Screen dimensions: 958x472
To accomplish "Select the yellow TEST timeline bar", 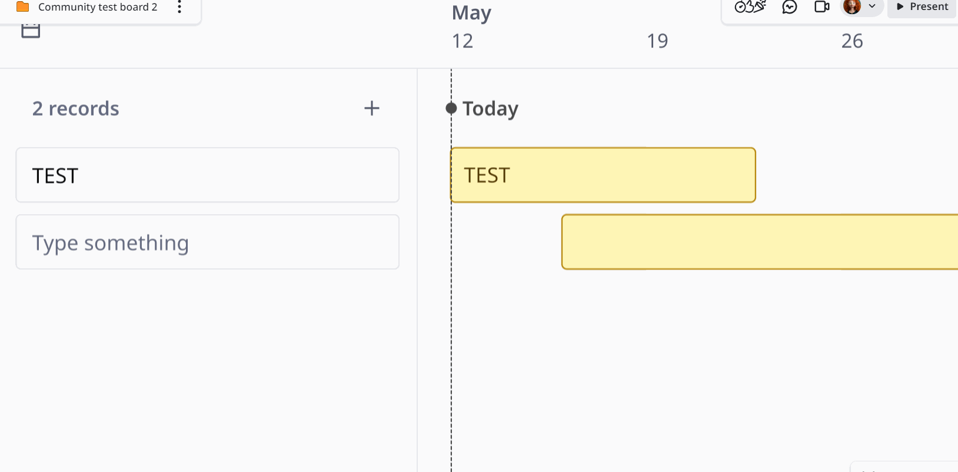I will pos(603,175).
